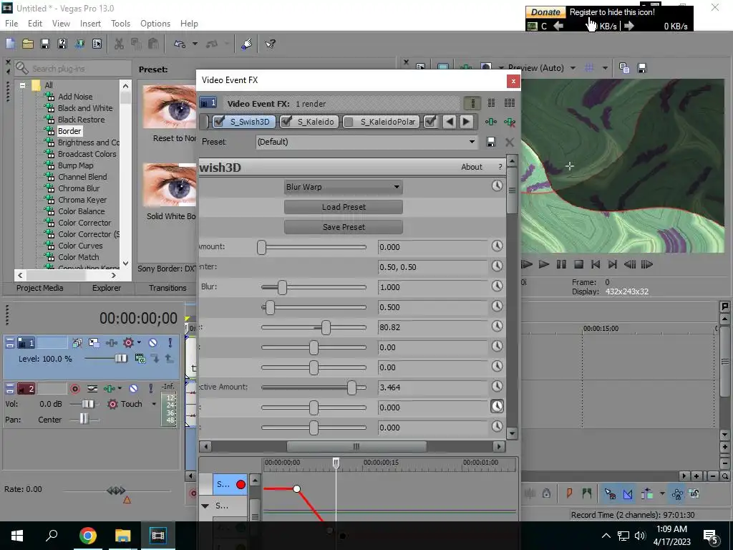Screen dimensions: 733x550
Task: Solo audio track 2
Action: click(x=150, y=389)
